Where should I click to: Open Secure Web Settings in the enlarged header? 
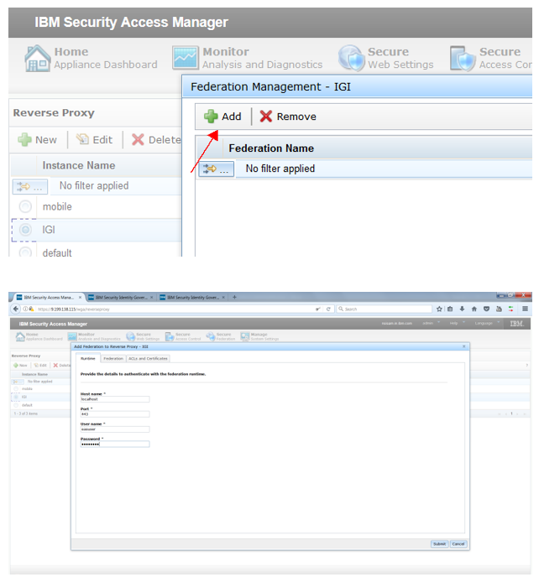click(x=385, y=58)
